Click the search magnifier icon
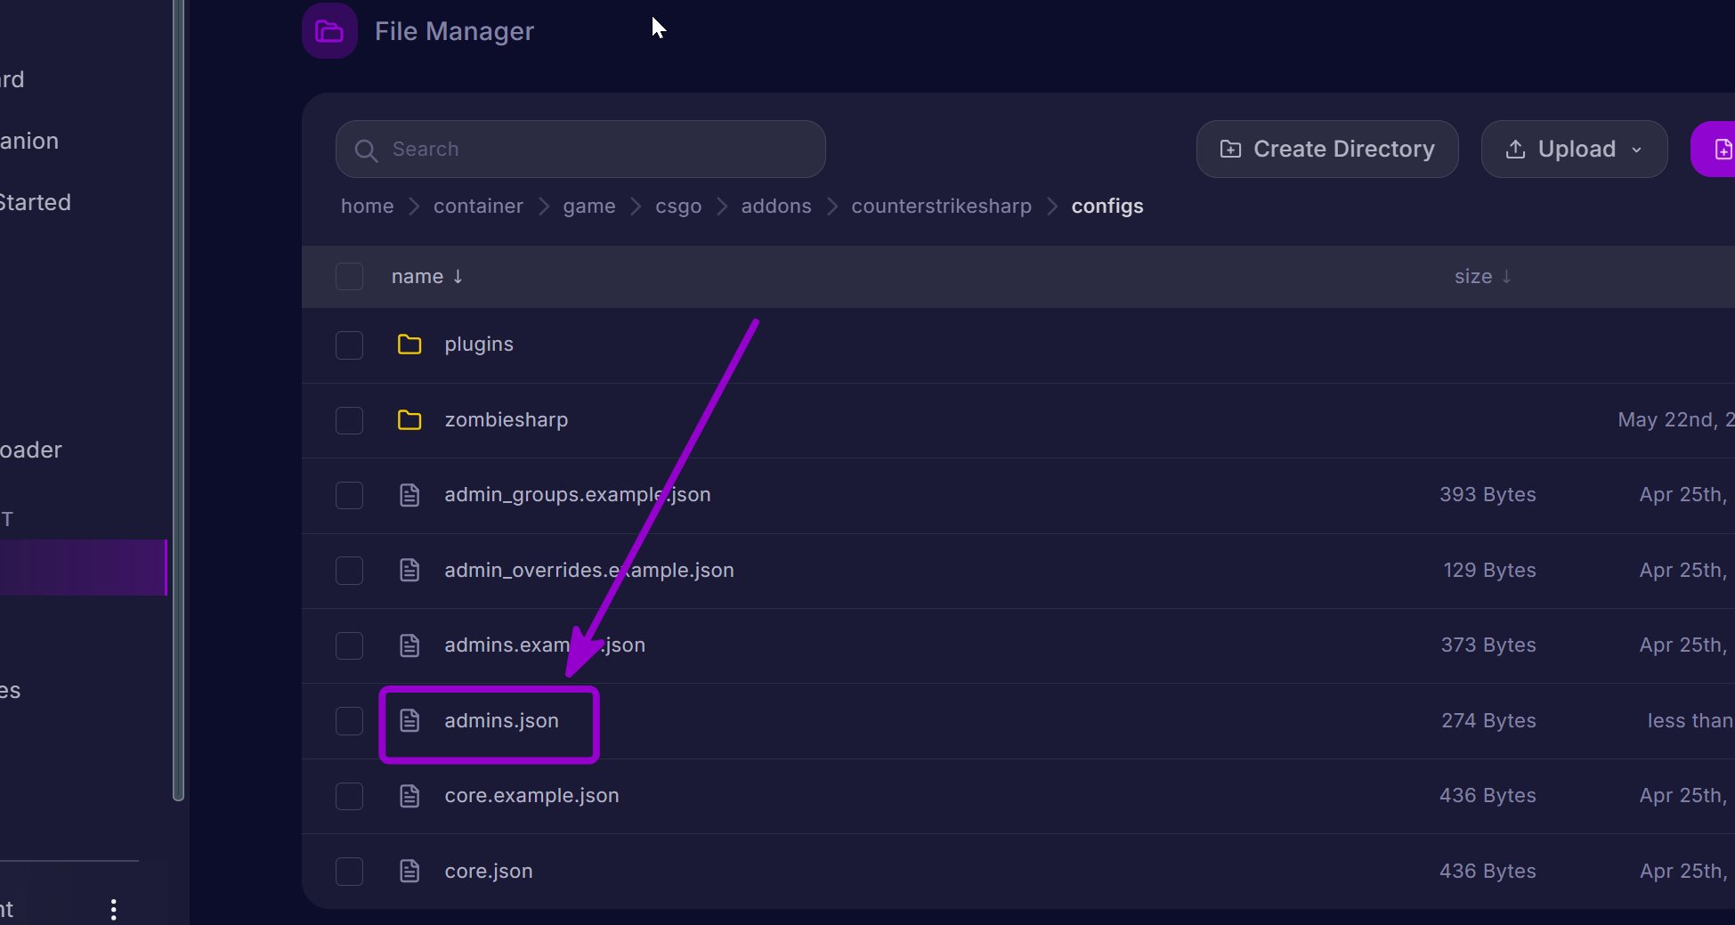Screen dimensions: 1735x925 pos(366,150)
